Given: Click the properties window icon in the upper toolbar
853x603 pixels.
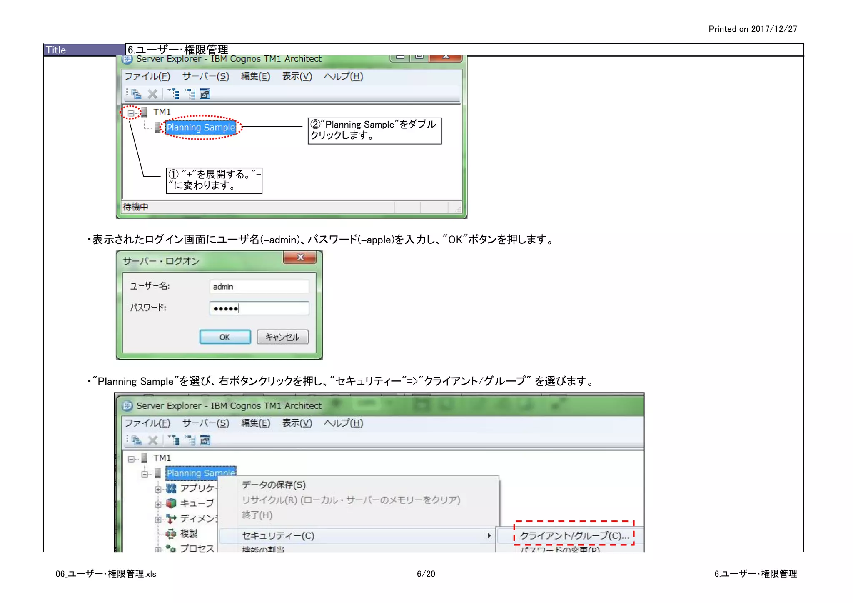Looking at the screenshot, I should (x=205, y=94).
